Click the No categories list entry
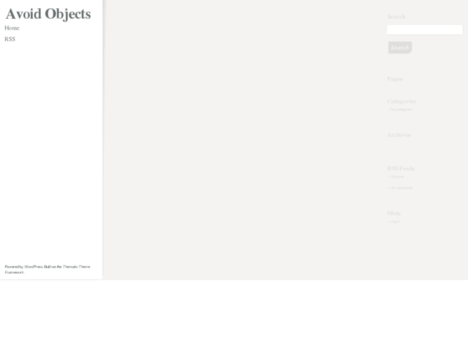The width and height of the screenshot is (468, 351). 401,109
